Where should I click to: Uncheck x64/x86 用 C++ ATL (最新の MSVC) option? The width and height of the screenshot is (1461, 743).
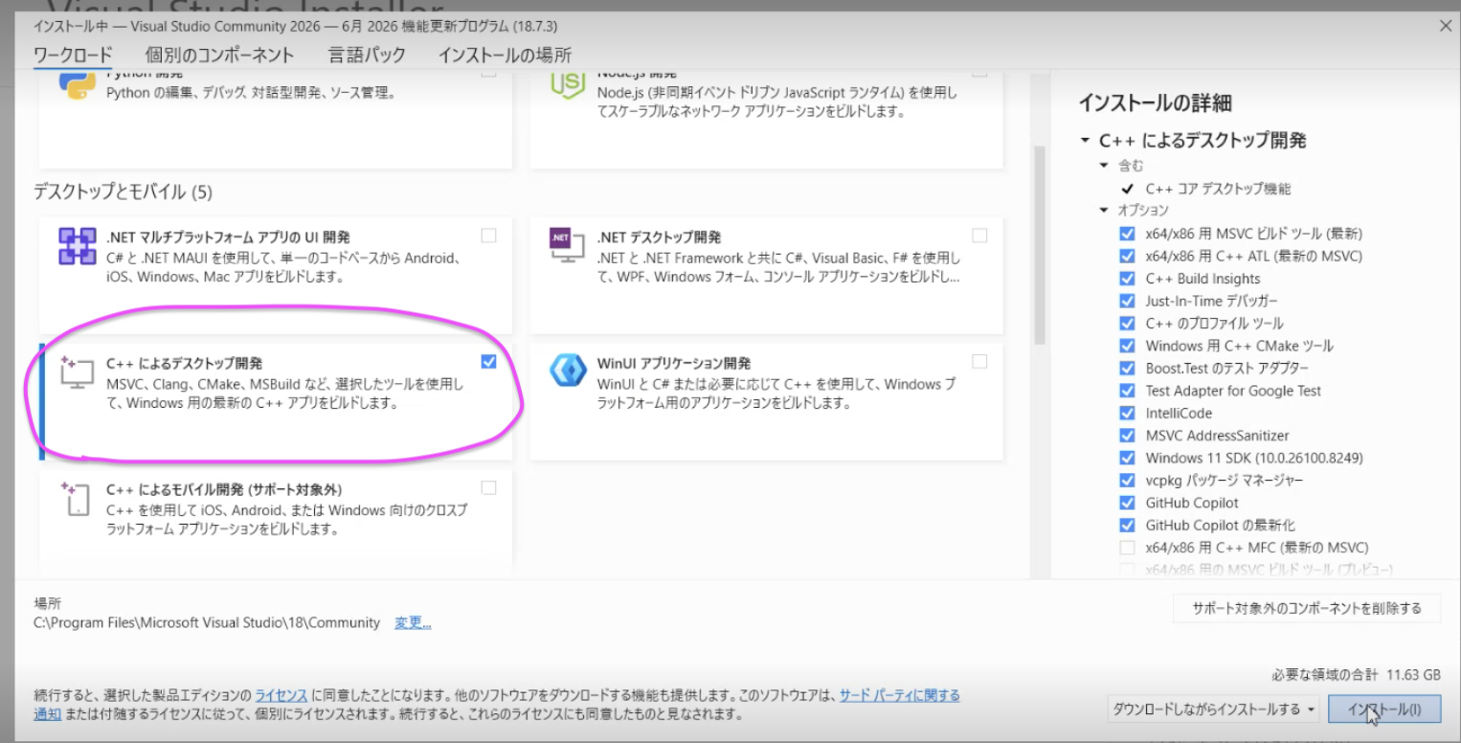[1127, 256]
